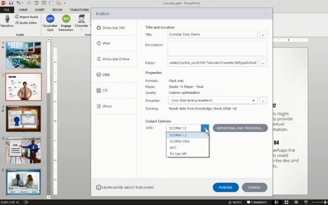The width and height of the screenshot is (328, 205).
Task: Switch to the Word publish tab
Action: [x=114, y=106]
